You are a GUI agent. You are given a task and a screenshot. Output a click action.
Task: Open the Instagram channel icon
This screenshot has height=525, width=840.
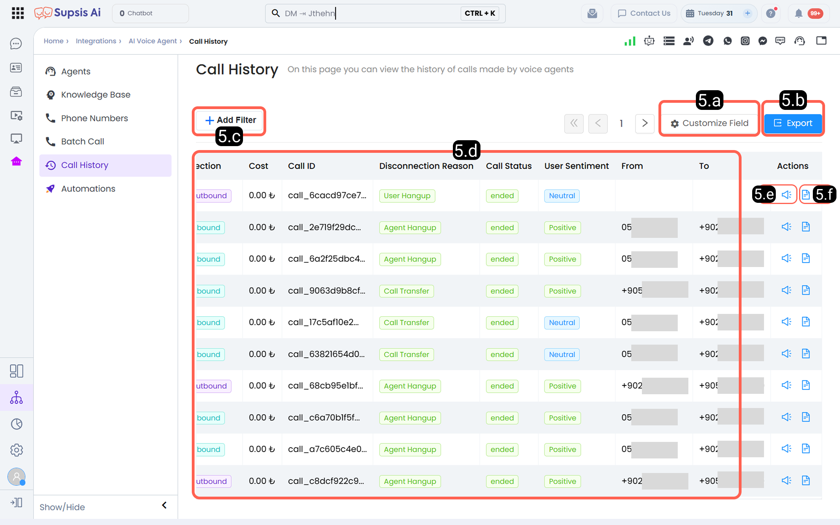point(745,41)
